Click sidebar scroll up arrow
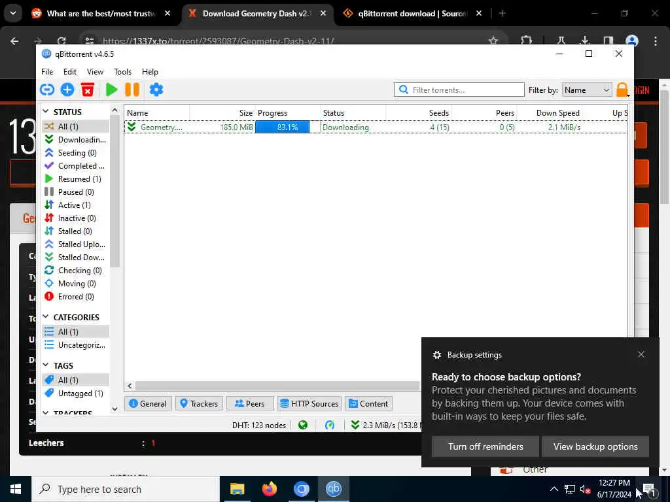 coord(115,110)
